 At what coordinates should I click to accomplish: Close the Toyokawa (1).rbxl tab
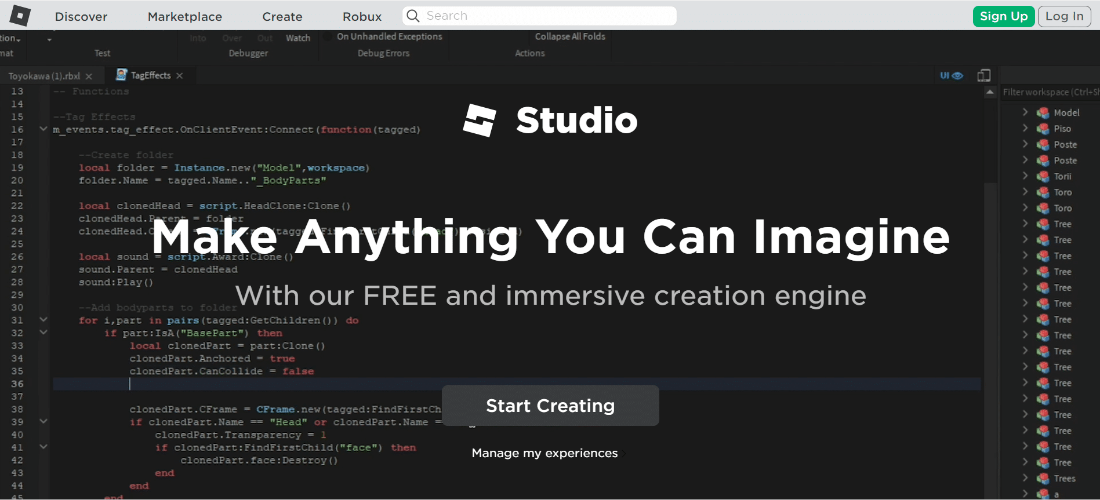pyautogui.click(x=89, y=76)
